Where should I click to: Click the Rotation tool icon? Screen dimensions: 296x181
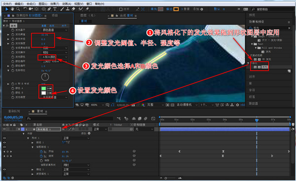[25, 9]
